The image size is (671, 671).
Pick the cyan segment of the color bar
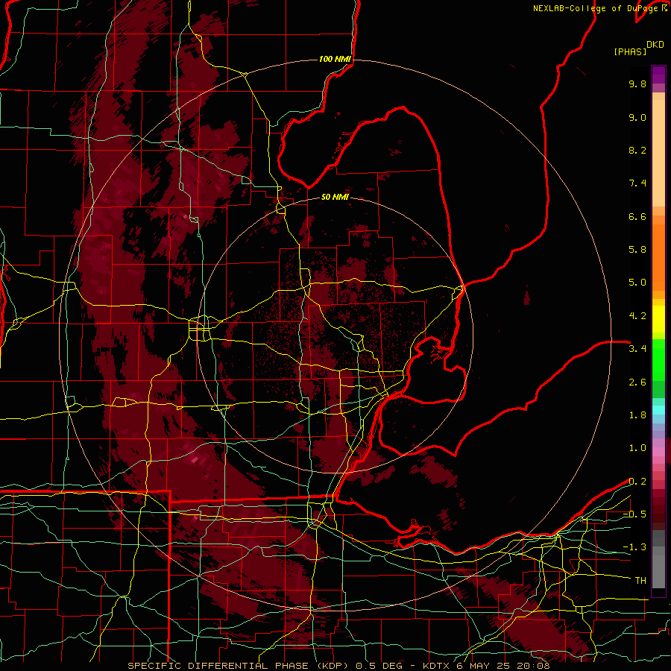[658, 410]
